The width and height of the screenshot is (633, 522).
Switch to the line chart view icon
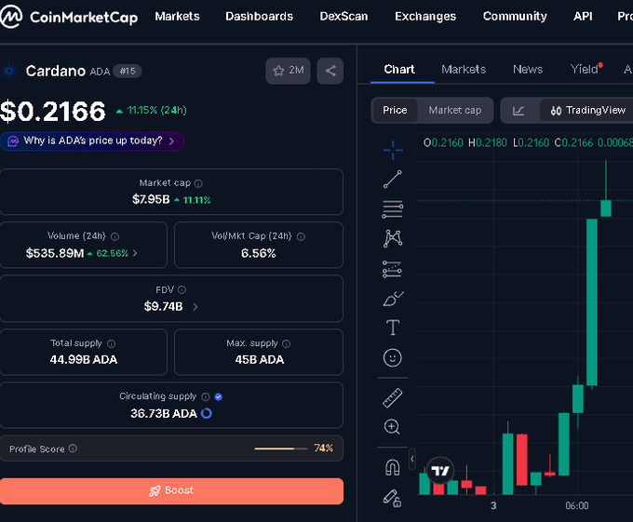point(519,110)
